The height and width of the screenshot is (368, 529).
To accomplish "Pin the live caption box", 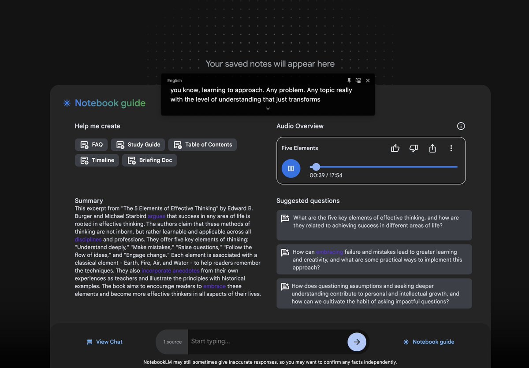I will tap(349, 80).
